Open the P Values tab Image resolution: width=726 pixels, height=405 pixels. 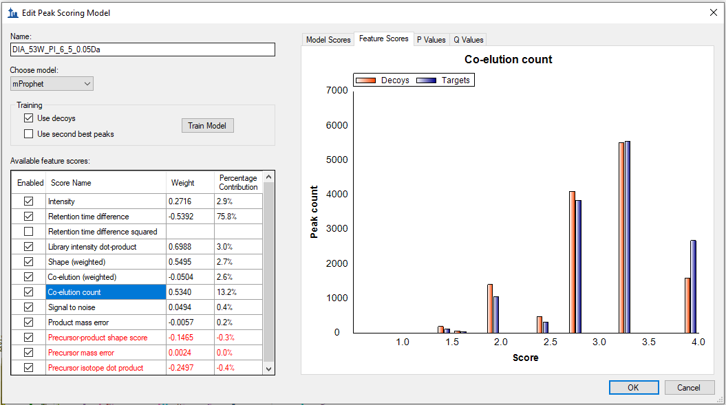click(x=431, y=40)
